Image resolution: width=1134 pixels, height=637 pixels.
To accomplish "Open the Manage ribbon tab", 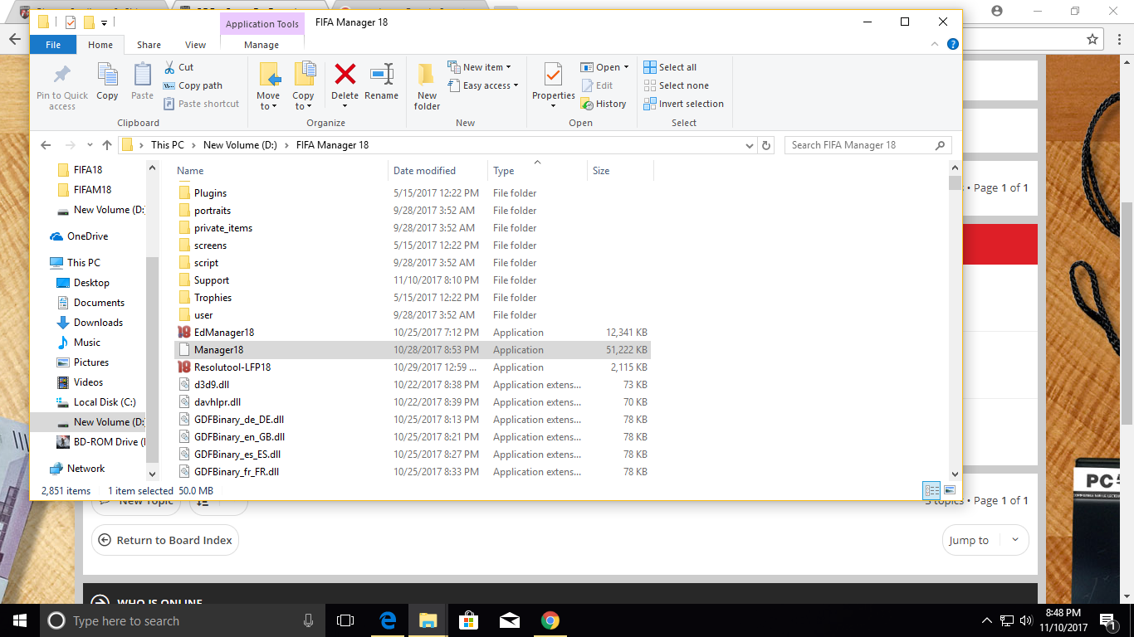I will pyautogui.click(x=262, y=45).
